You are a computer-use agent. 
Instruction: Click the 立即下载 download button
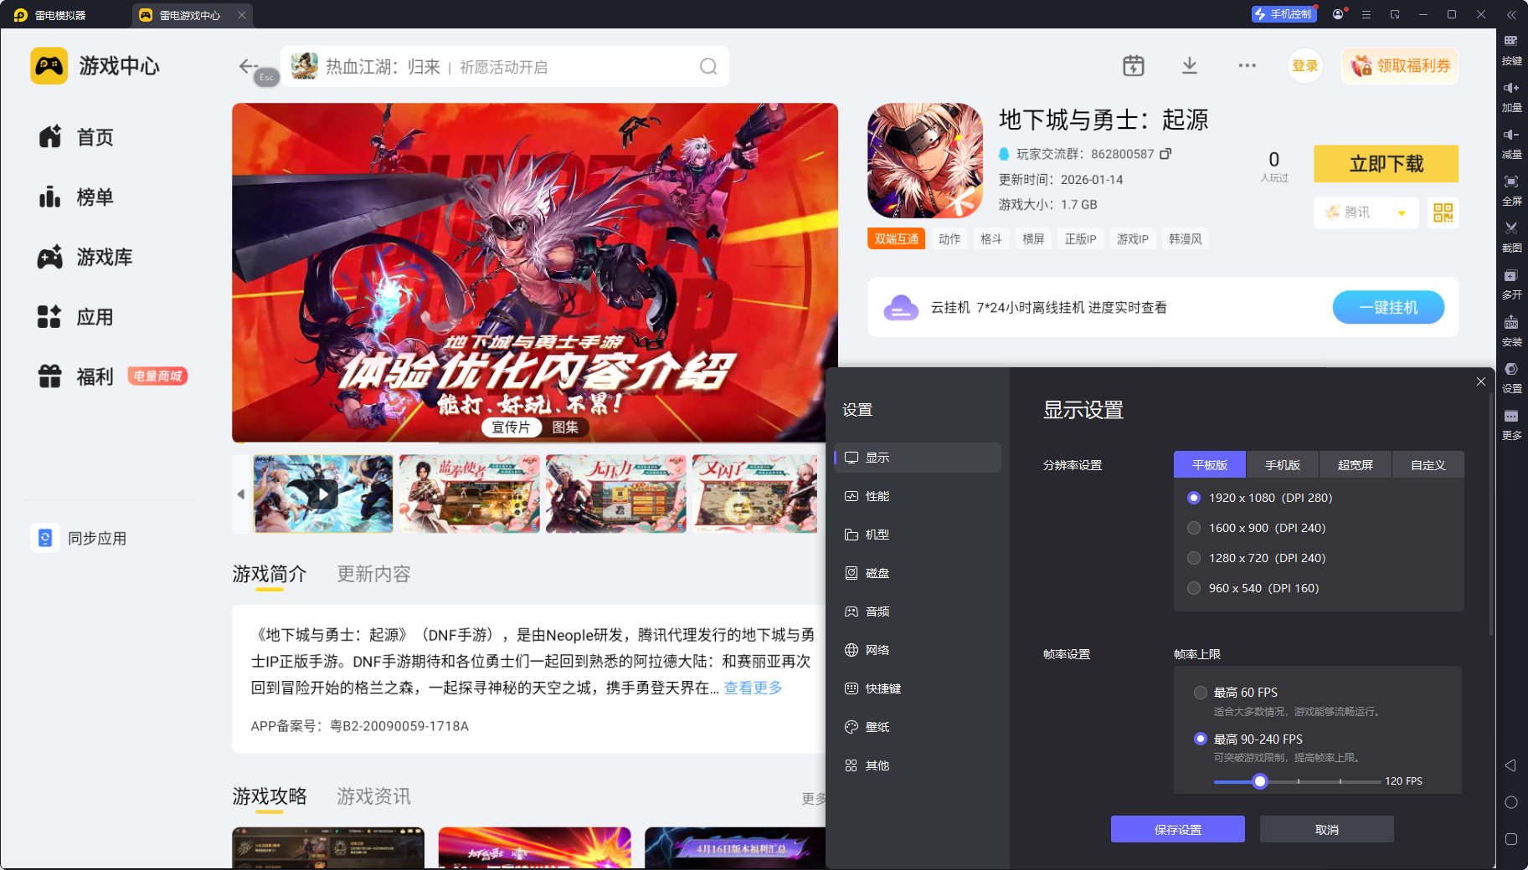1387,164
